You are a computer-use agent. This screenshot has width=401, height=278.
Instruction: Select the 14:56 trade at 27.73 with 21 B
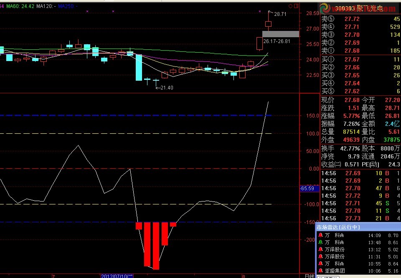click(360, 218)
